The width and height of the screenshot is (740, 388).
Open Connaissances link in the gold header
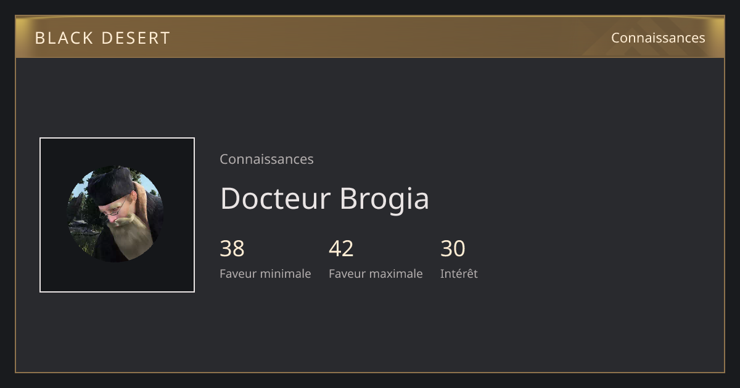pyautogui.click(x=658, y=38)
